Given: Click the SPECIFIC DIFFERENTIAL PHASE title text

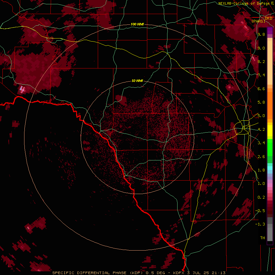Looking at the screenshot, I should pos(89,273).
